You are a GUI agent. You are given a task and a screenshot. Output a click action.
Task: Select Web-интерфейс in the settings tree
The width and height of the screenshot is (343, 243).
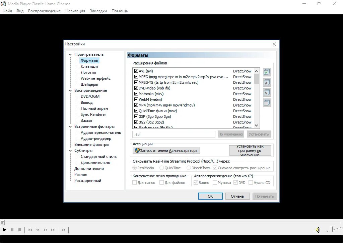pos(95,78)
